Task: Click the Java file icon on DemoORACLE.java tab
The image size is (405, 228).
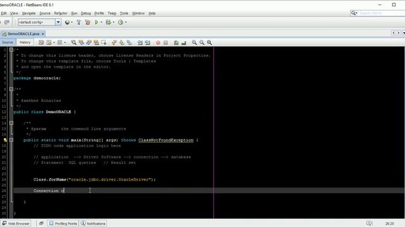Action: (x=4, y=34)
